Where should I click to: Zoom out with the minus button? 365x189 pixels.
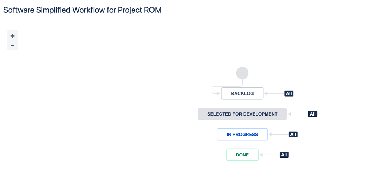coord(12,45)
